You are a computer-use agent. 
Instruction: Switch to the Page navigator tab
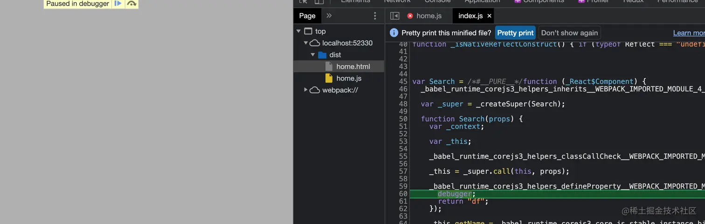coord(307,16)
